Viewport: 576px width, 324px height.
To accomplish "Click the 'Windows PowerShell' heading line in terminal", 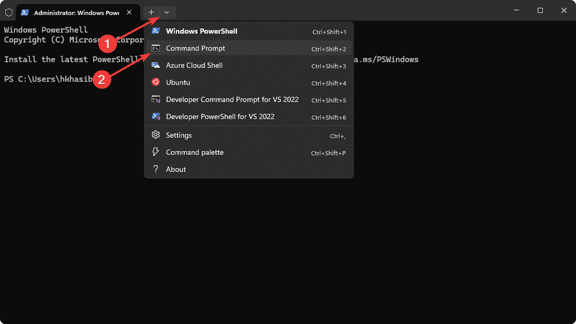I will coord(46,30).
